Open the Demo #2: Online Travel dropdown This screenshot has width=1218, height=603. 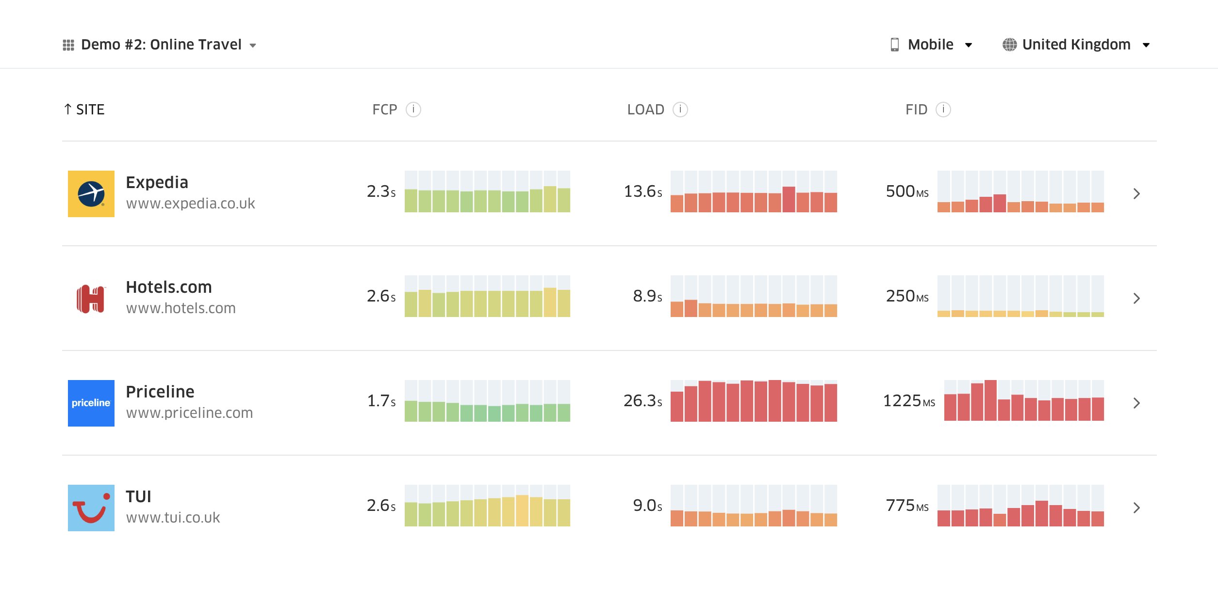pyautogui.click(x=253, y=45)
